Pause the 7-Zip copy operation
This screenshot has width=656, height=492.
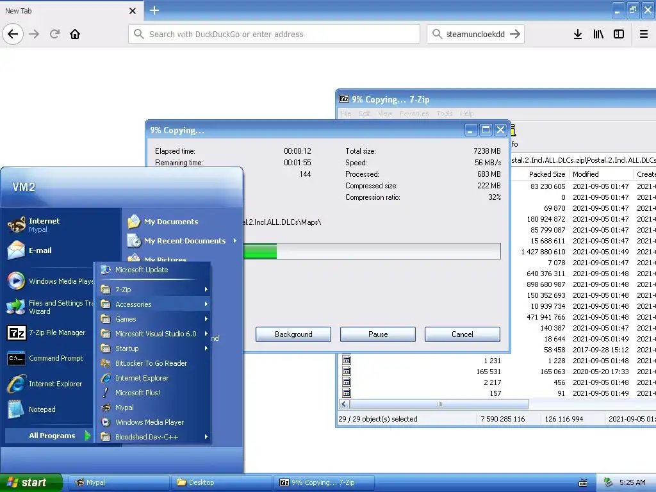click(x=378, y=334)
